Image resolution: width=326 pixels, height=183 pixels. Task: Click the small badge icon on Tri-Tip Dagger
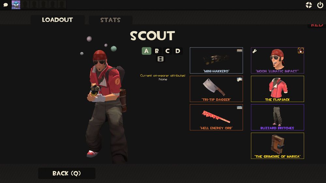[240, 79]
